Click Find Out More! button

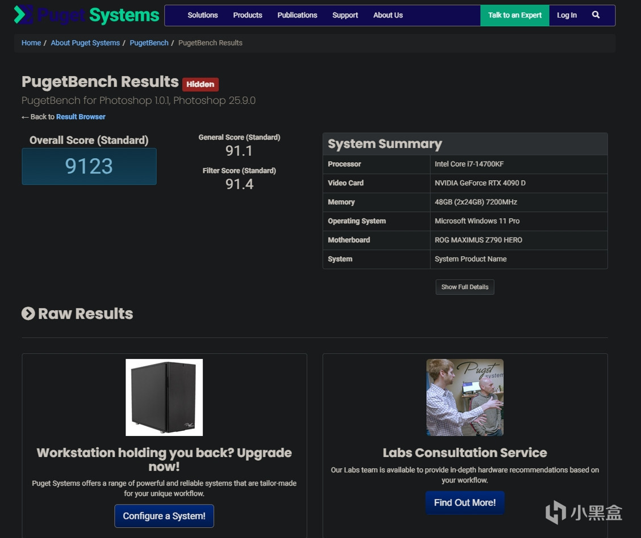click(x=465, y=502)
